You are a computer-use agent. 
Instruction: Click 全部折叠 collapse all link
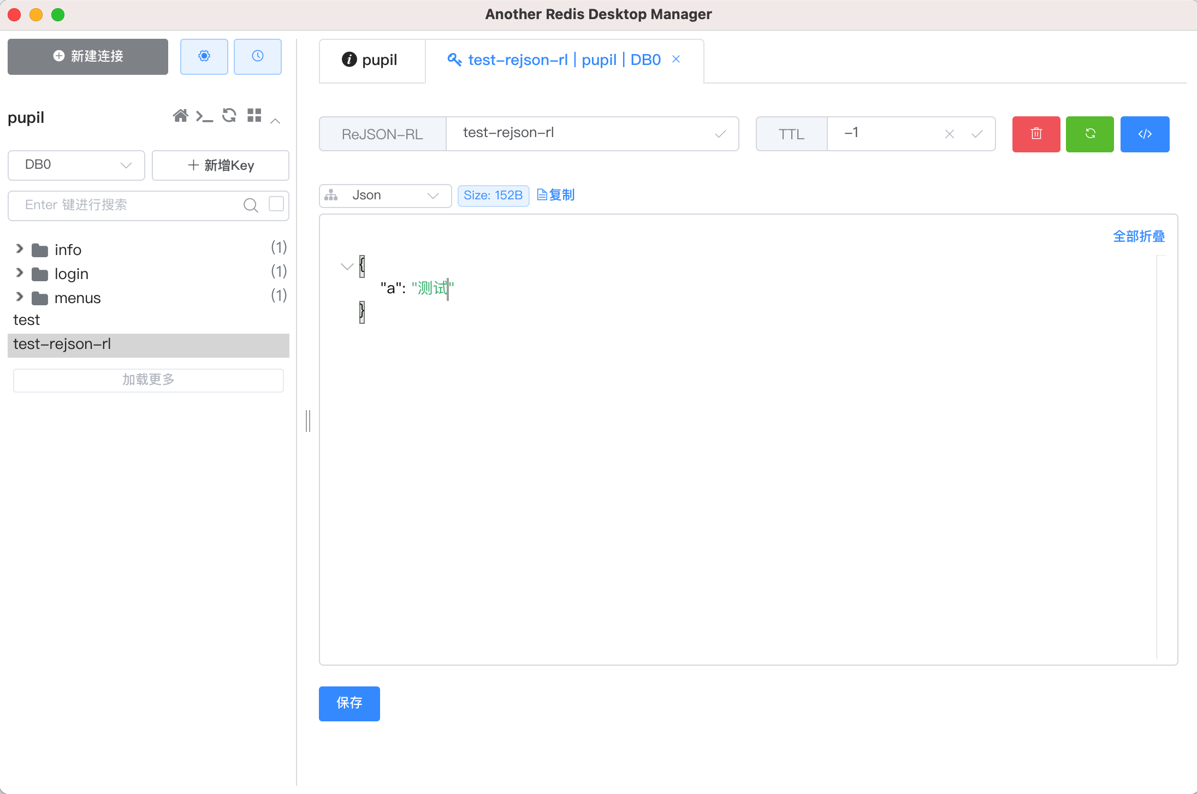pos(1139,236)
